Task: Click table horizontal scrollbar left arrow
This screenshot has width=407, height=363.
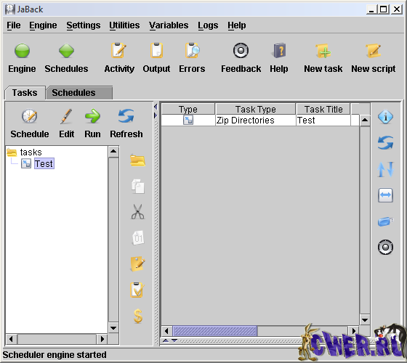Action: [166, 331]
